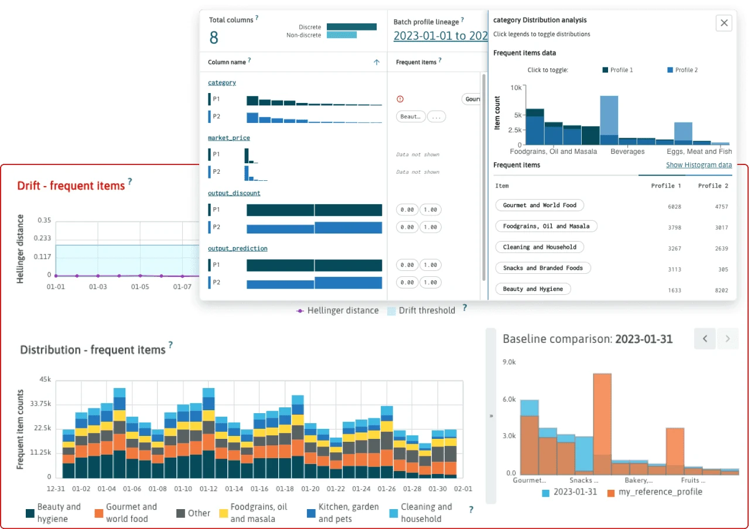Expand the '...' chip in category P2 row
The height and width of the screenshot is (529, 751).
[x=436, y=116]
